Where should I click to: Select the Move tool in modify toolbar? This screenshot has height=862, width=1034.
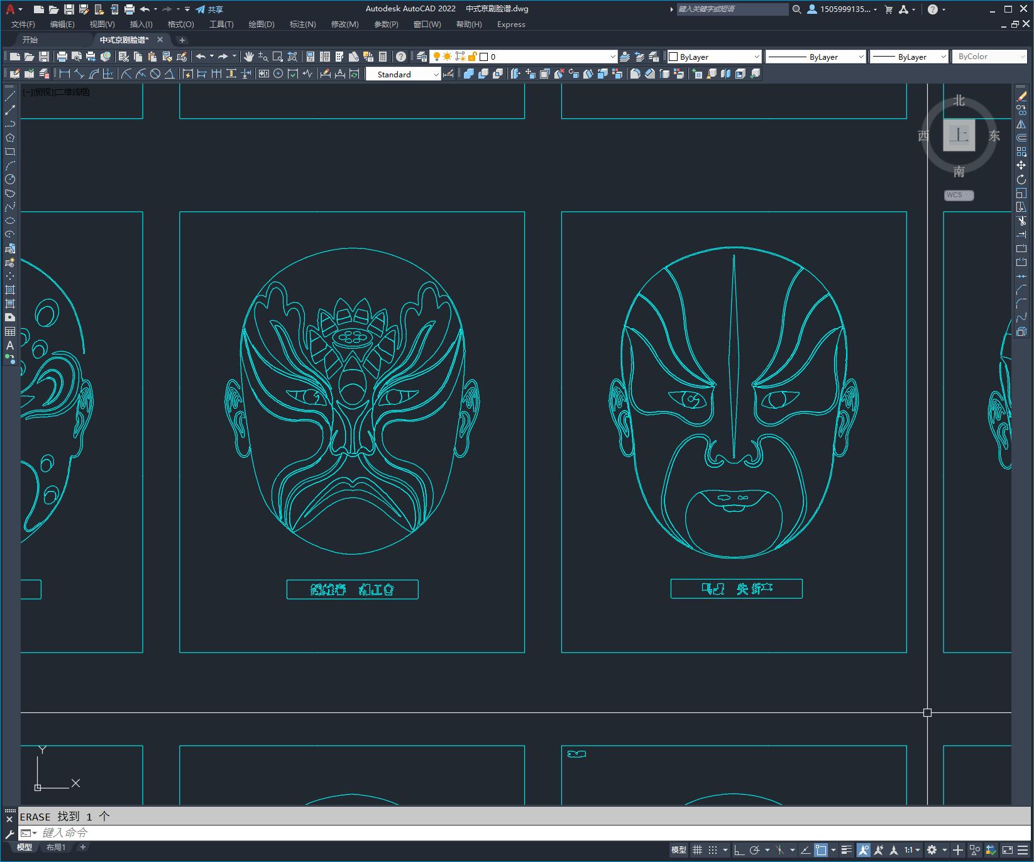(1021, 165)
